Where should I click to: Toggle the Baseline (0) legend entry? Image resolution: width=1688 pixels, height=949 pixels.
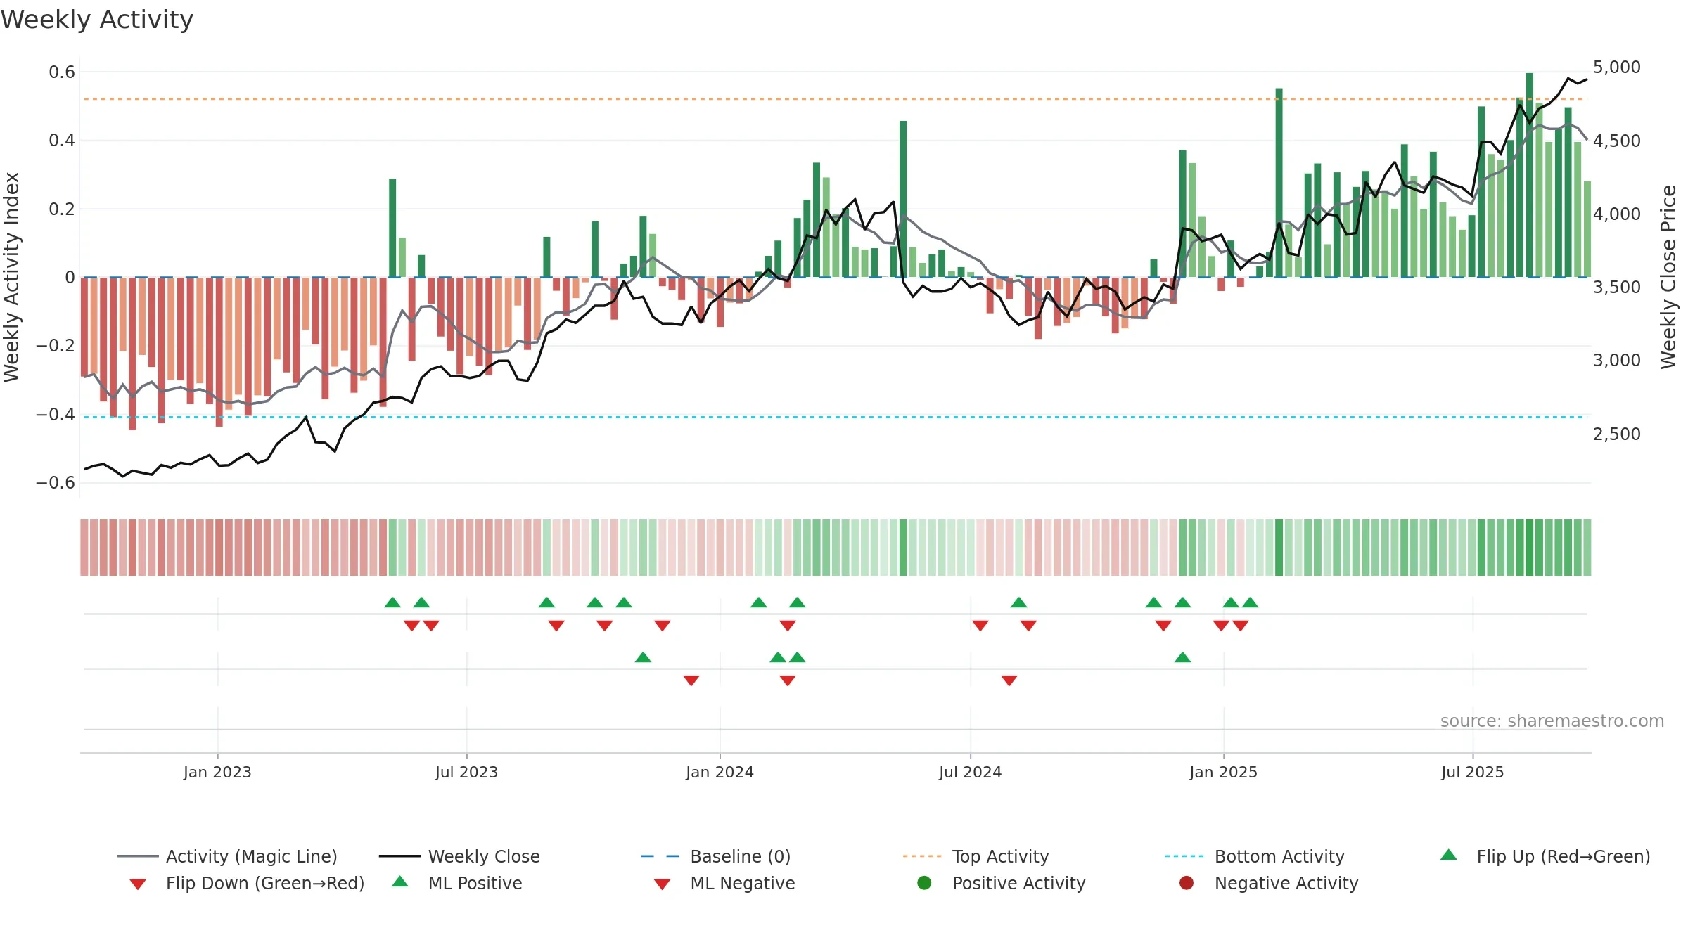pos(716,856)
